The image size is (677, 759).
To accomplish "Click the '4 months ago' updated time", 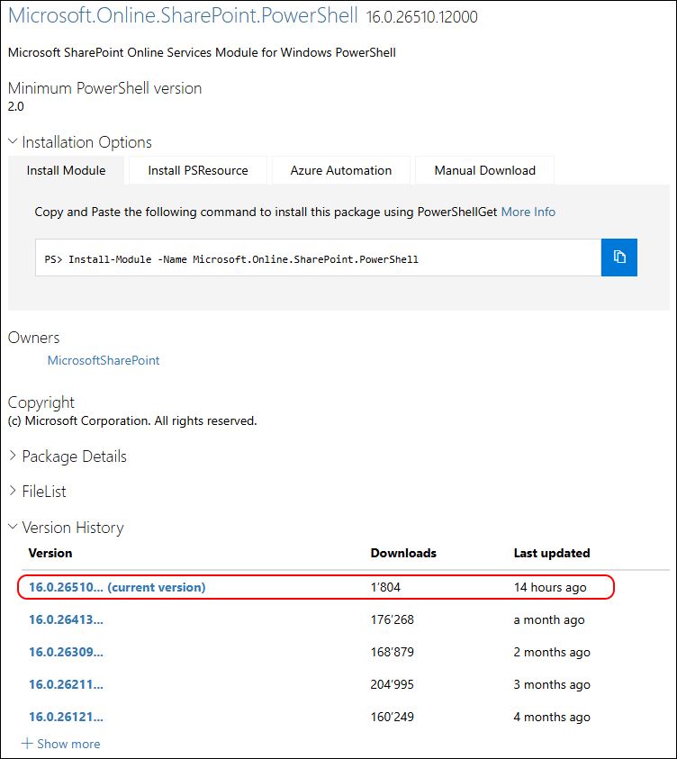I will [x=552, y=718].
